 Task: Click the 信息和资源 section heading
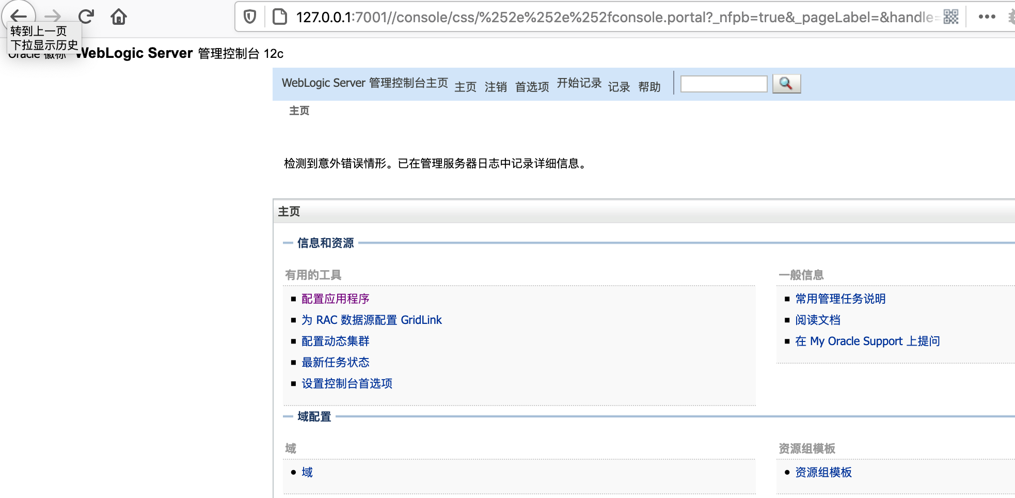tap(326, 243)
